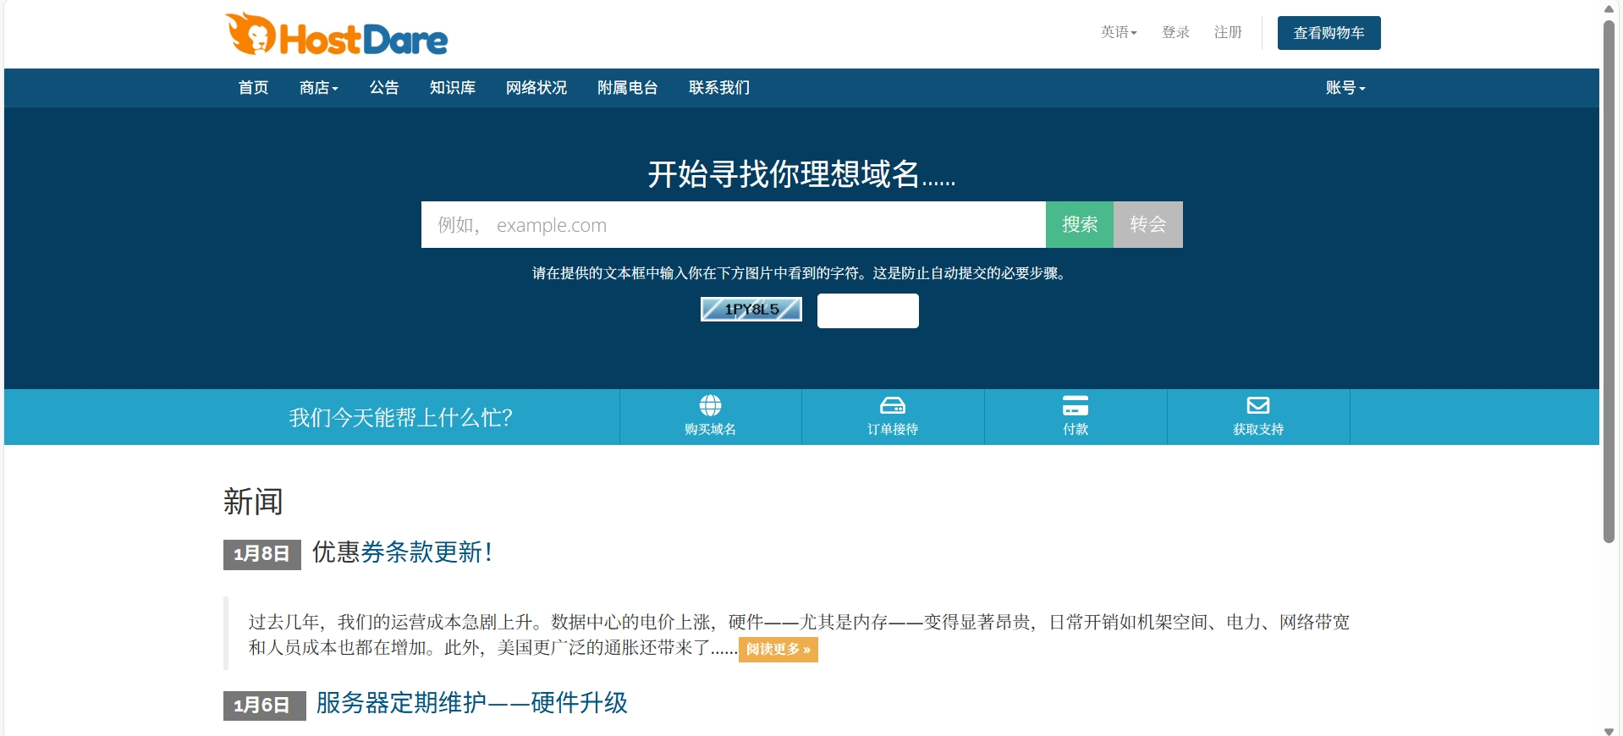This screenshot has width=1623, height=736.
Task: Click the hard drive icon for 订单接待
Action: click(x=893, y=405)
